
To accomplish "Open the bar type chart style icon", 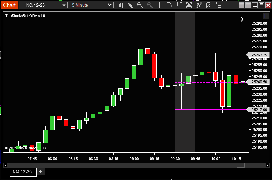I will pos(121,5).
